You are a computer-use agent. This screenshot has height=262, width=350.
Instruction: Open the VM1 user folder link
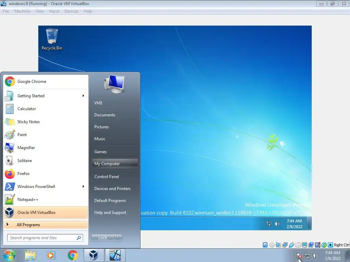click(x=115, y=103)
